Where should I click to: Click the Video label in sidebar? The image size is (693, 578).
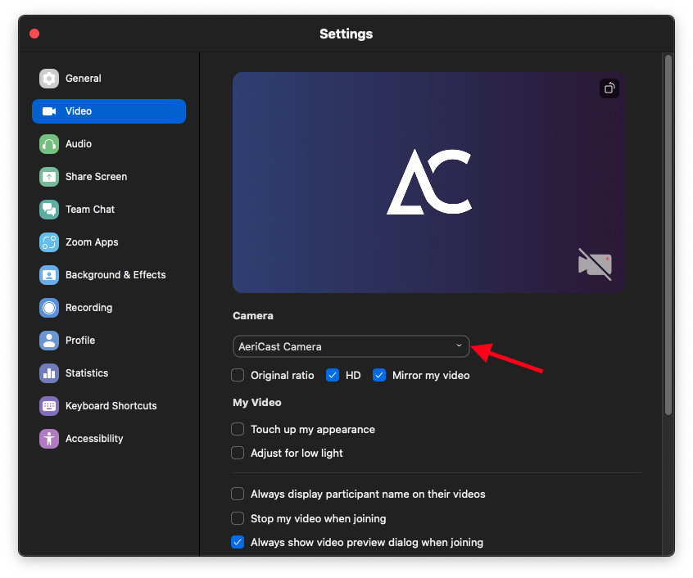coord(79,111)
